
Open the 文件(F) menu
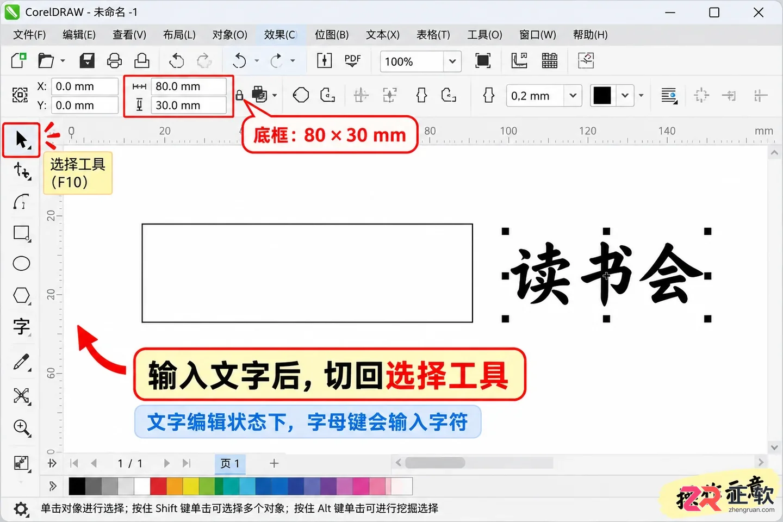coord(29,35)
